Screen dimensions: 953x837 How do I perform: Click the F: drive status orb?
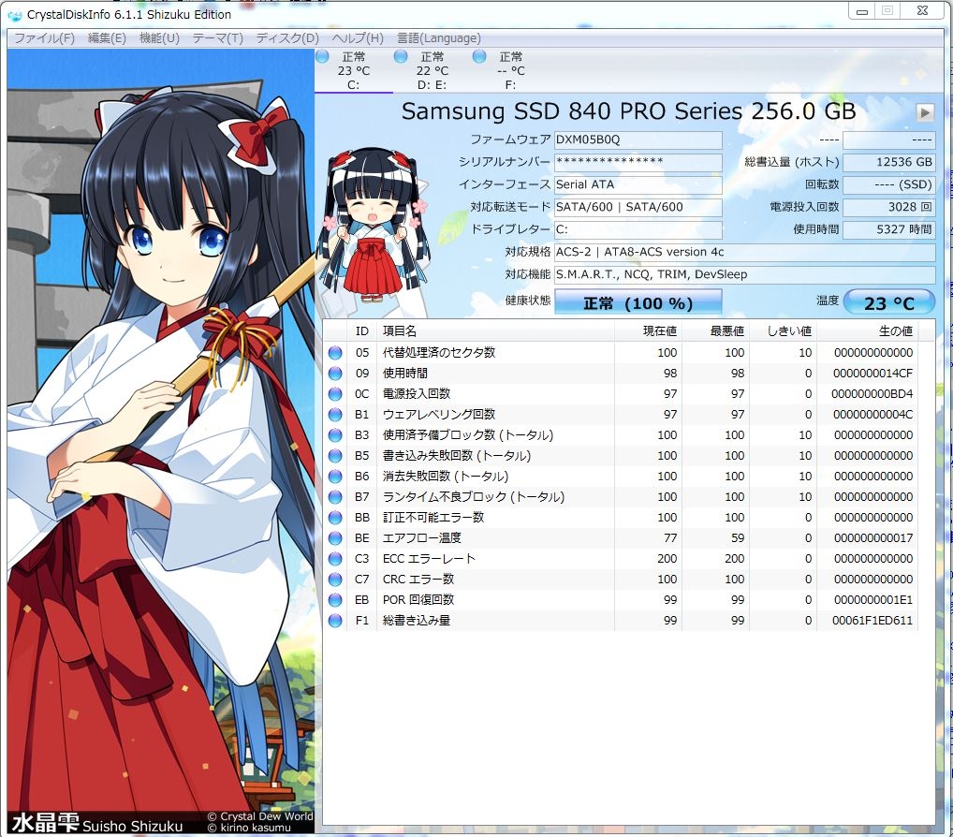tap(479, 56)
